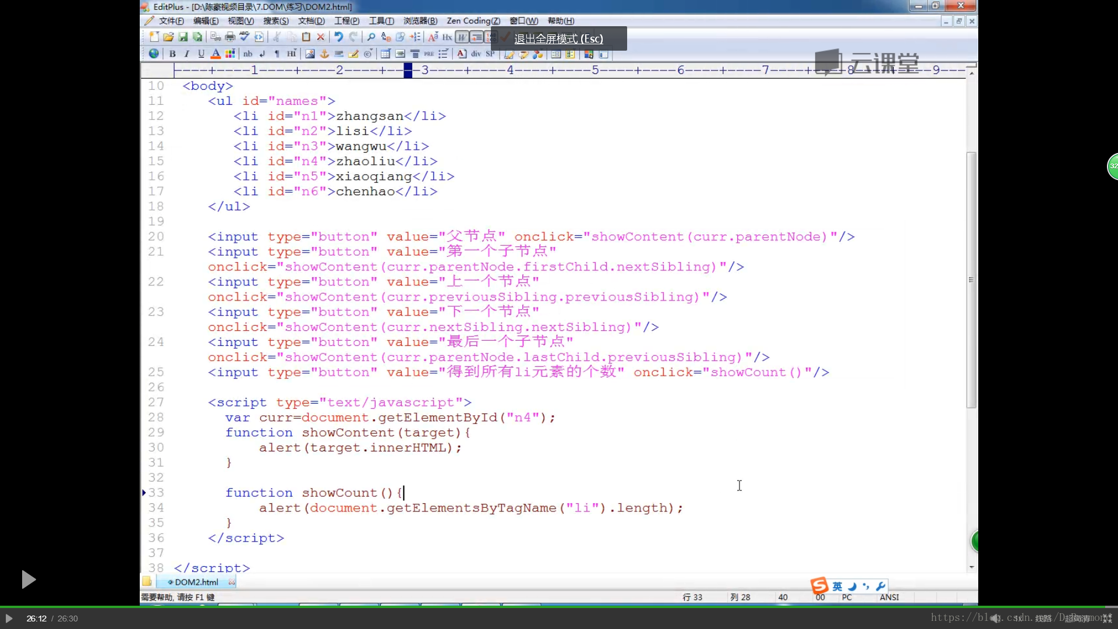Click the editor vertical scrollbar thumb
The height and width of the screenshot is (629, 1118).
coord(971,280)
